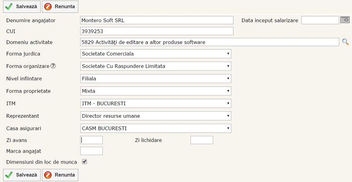Open the Forma juridica dropdown
352x182 pixels.
[155, 54]
